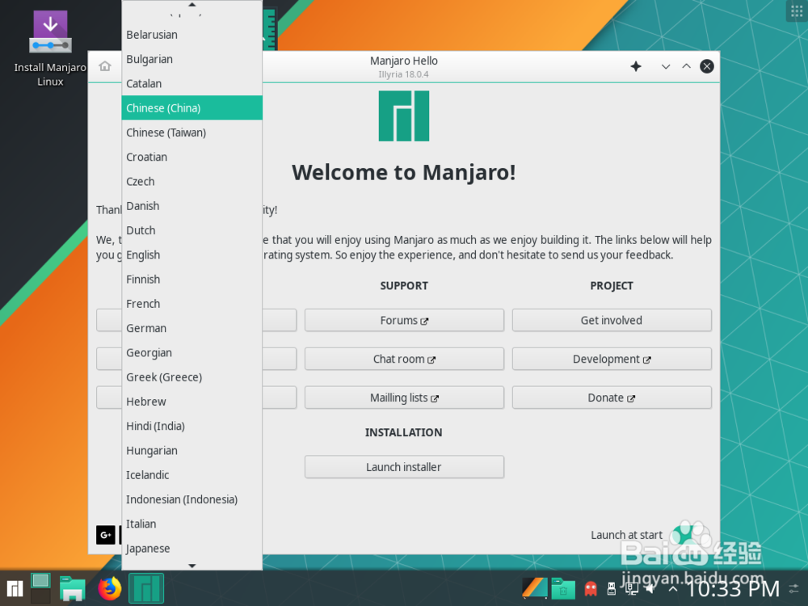This screenshot has width=808, height=606.
Task: Pick French in the language menu
Action: 192,304
